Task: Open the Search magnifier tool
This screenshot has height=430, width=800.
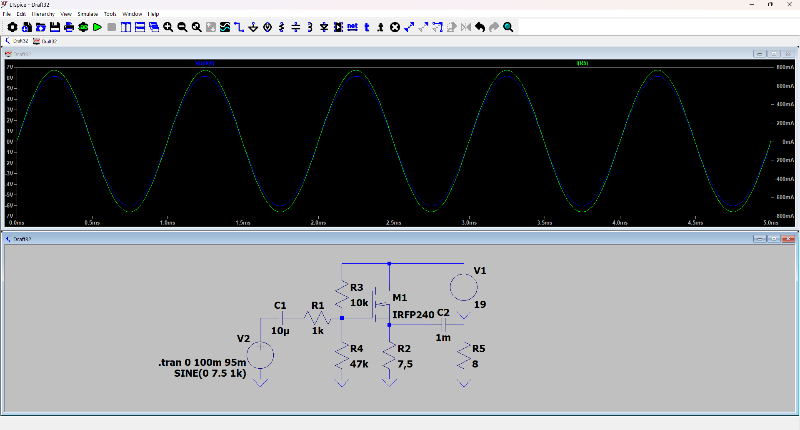Action: click(x=508, y=27)
